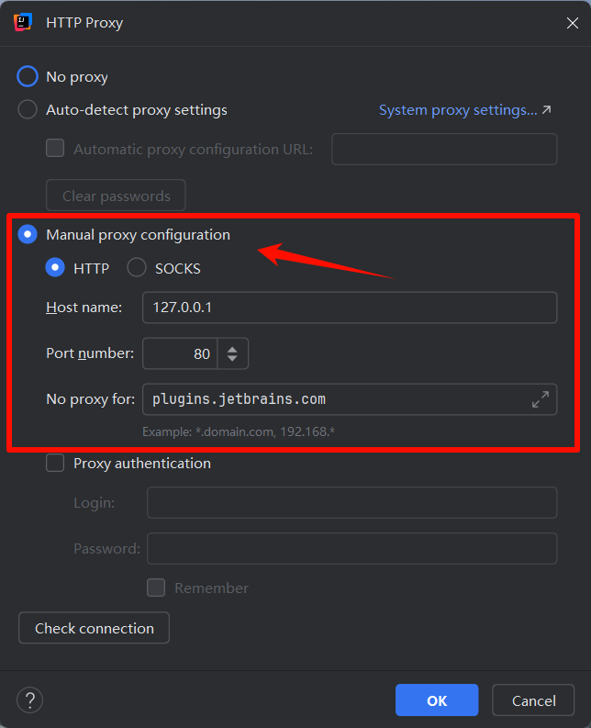The image size is (591, 728).
Task: Confirm with the OK button
Action: 437,700
